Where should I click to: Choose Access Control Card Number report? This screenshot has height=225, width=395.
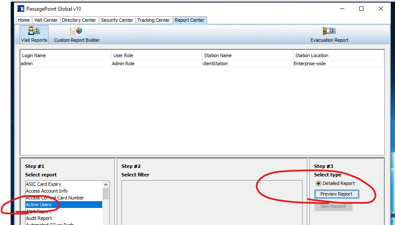click(64, 198)
